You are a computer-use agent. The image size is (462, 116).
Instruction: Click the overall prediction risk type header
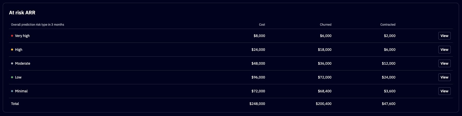(37, 25)
